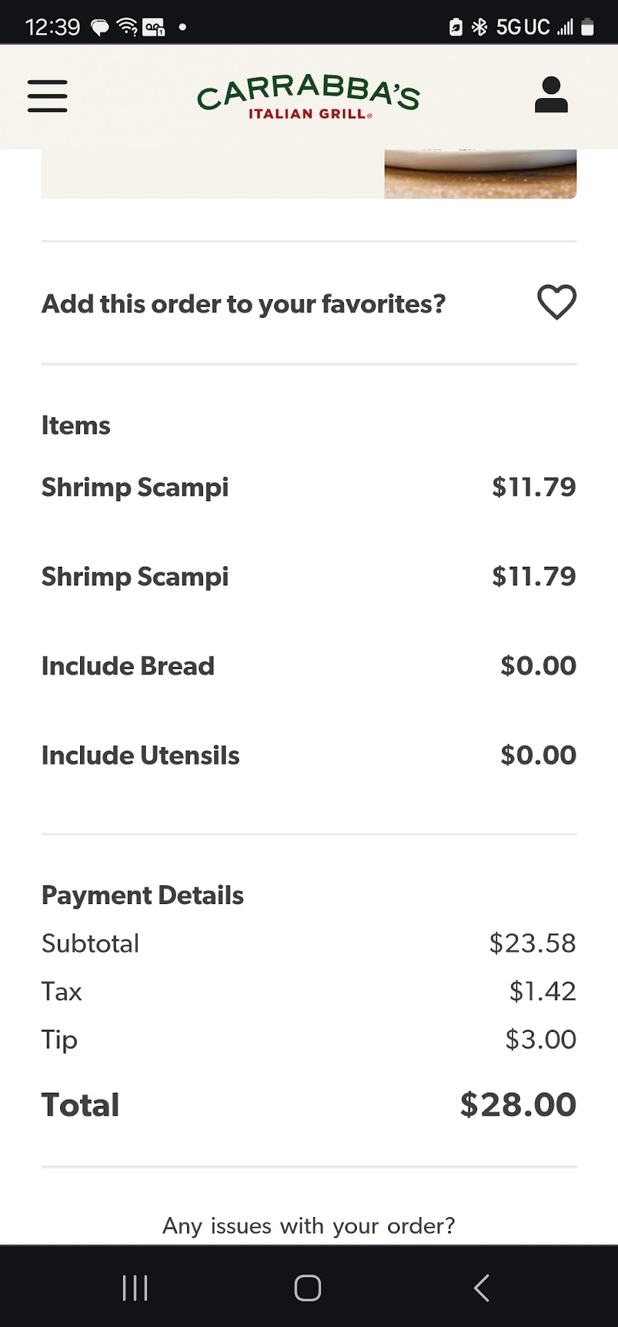
Task: Toggle the favorite heart for this order
Action: pos(557,303)
